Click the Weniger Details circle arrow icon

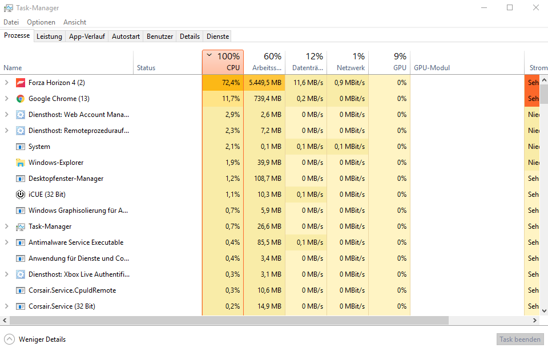point(10,339)
